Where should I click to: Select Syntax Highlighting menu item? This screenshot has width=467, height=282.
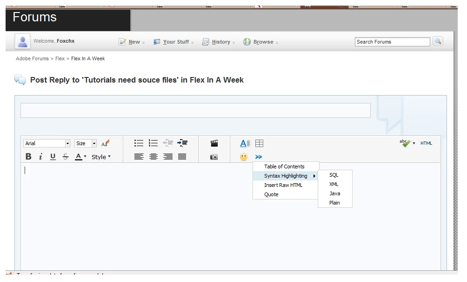pyautogui.click(x=286, y=176)
